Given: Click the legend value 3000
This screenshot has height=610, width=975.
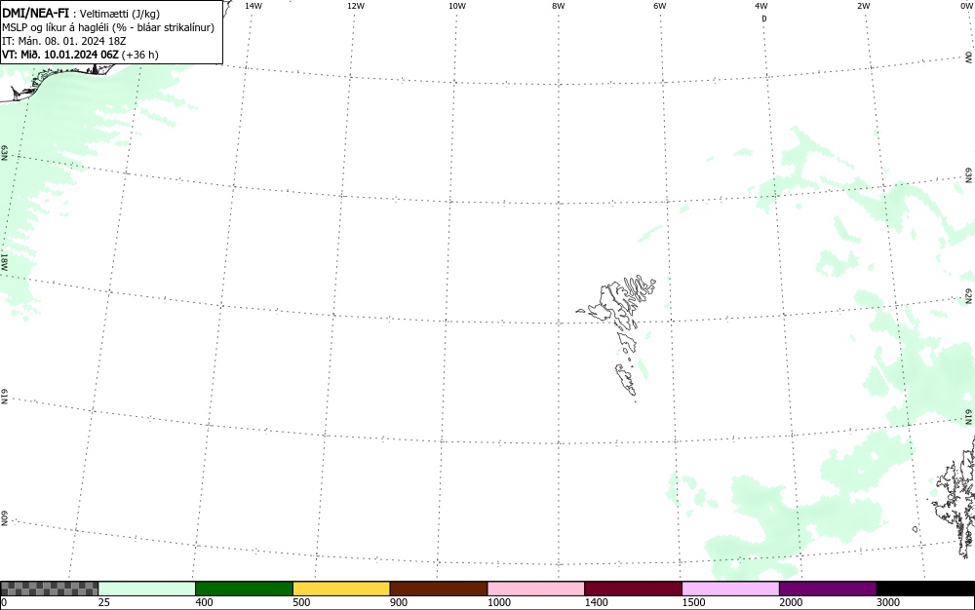Looking at the screenshot, I should coord(888,602).
